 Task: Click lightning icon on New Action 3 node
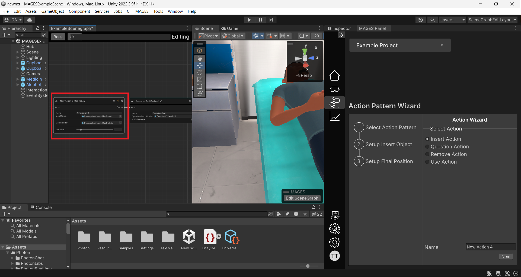[x=118, y=101]
